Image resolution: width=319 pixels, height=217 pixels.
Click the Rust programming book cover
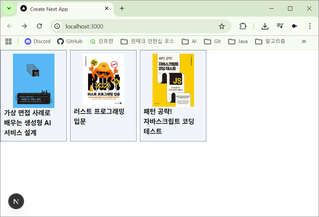pos(103,80)
